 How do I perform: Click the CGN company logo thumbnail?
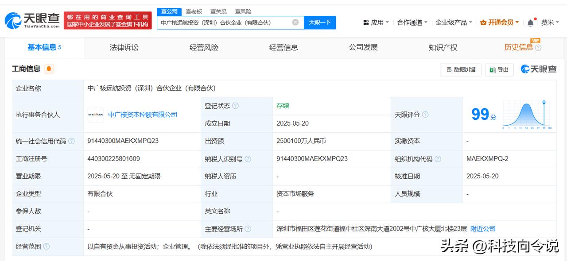[96, 115]
